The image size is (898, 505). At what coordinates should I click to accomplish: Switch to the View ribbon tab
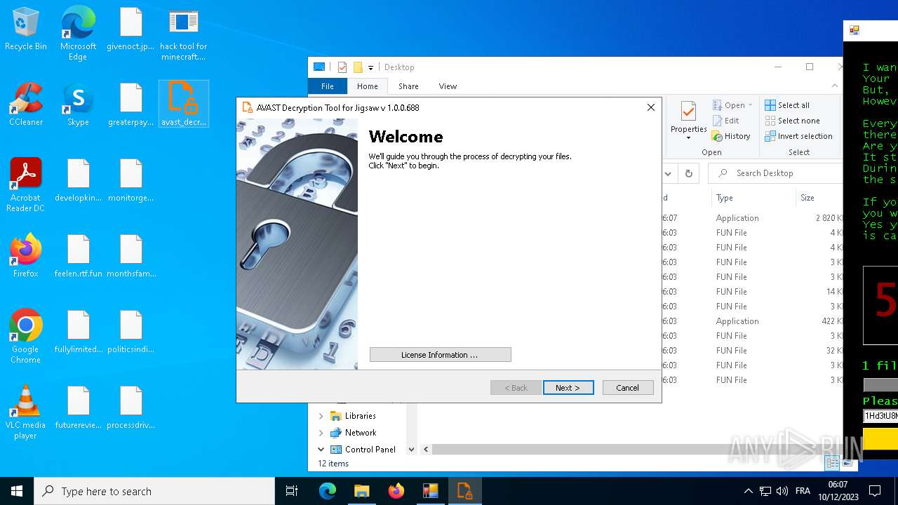[448, 86]
